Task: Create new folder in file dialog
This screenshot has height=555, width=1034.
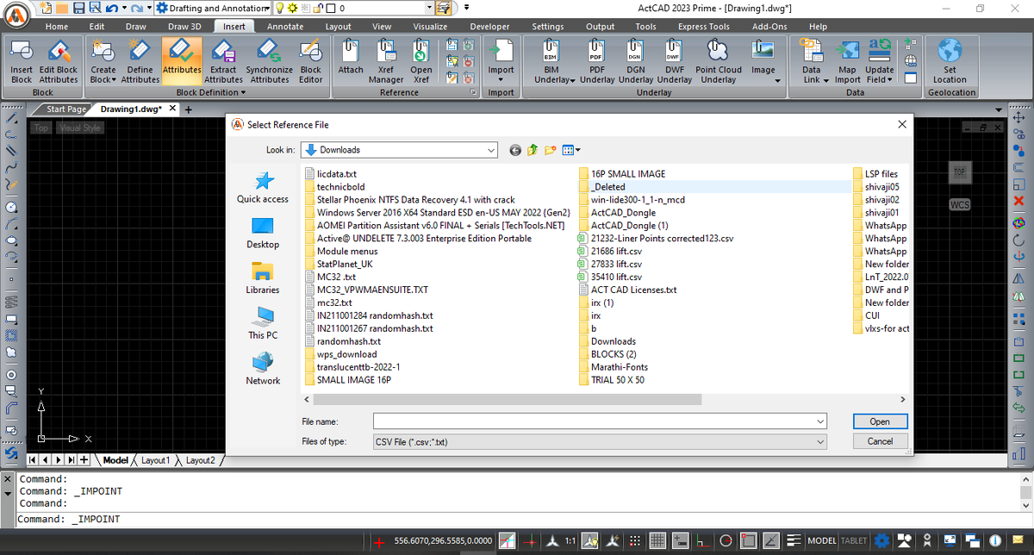Action: (x=551, y=150)
